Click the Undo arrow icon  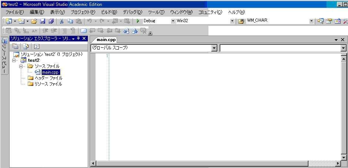[90, 21]
